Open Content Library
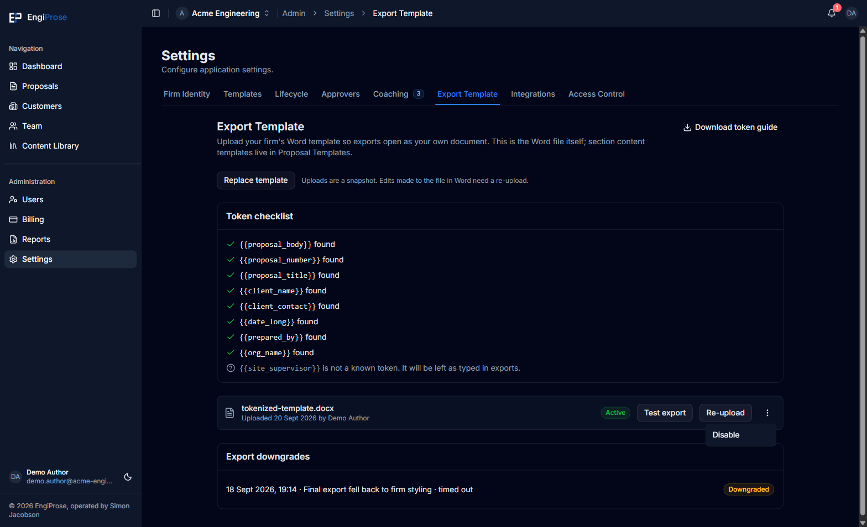Screen dimensions: 867x527 [70, 146]
